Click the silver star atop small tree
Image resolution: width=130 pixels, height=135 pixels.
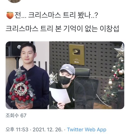(x=19, y=71)
